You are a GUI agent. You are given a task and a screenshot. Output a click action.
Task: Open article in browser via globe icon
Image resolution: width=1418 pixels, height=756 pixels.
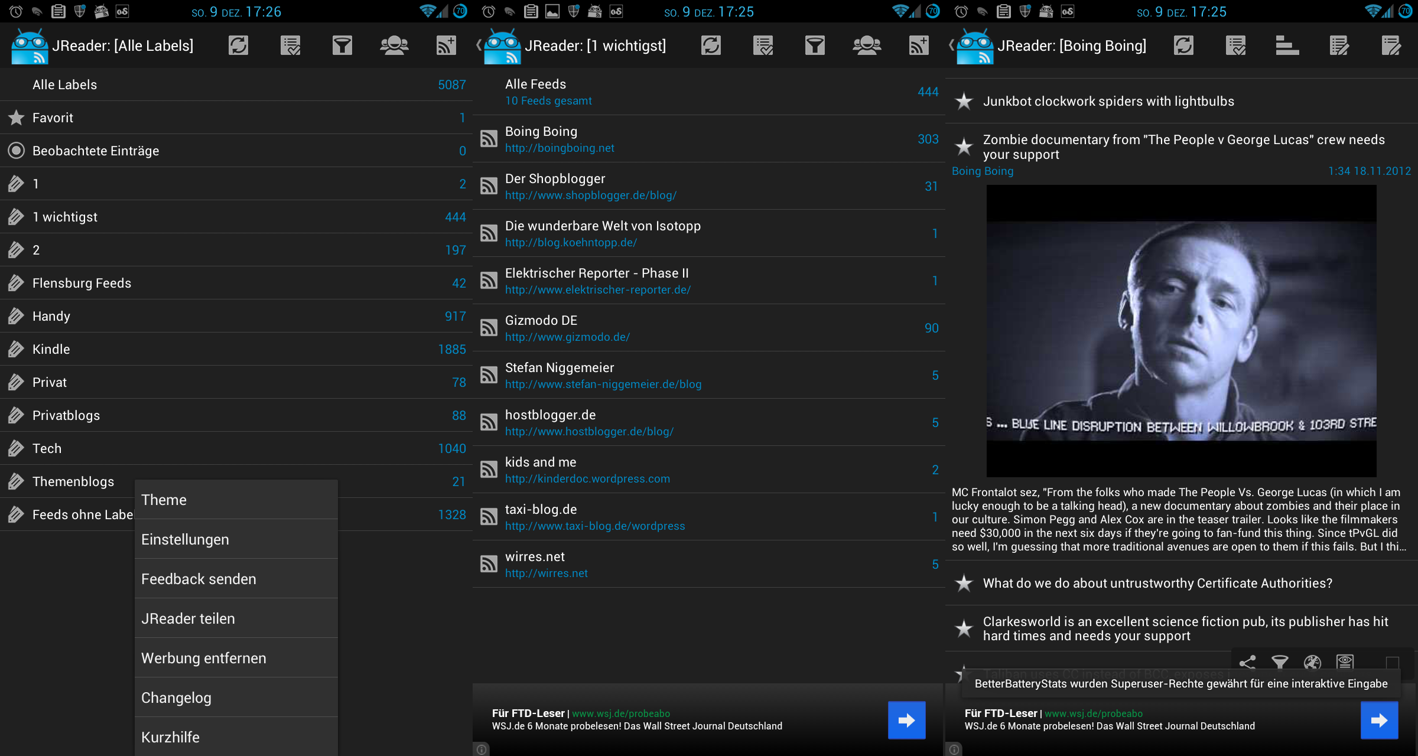(x=1312, y=662)
